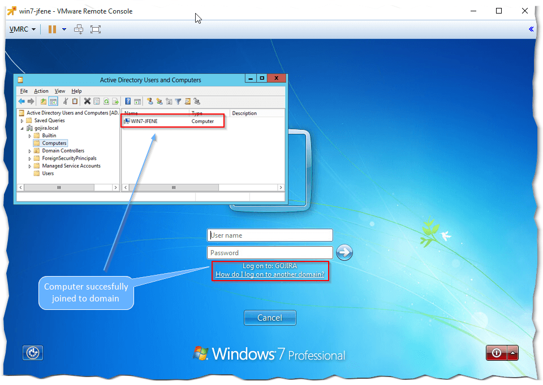Click the Properties icon in AD toolbar
This screenshot has height=385, width=543.
point(97,101)
